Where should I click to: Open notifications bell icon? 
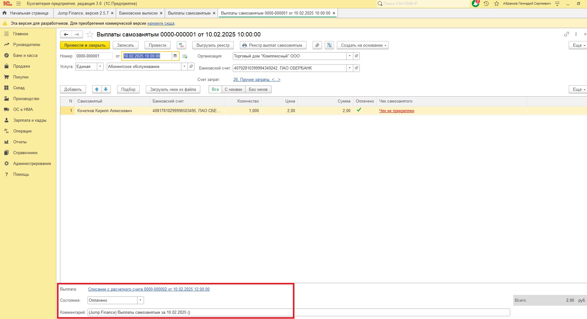(475, 4)
